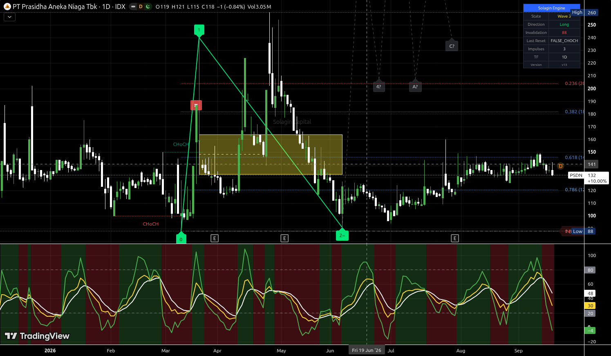Click the yellow oscillator value tag 30

(590, 306)
